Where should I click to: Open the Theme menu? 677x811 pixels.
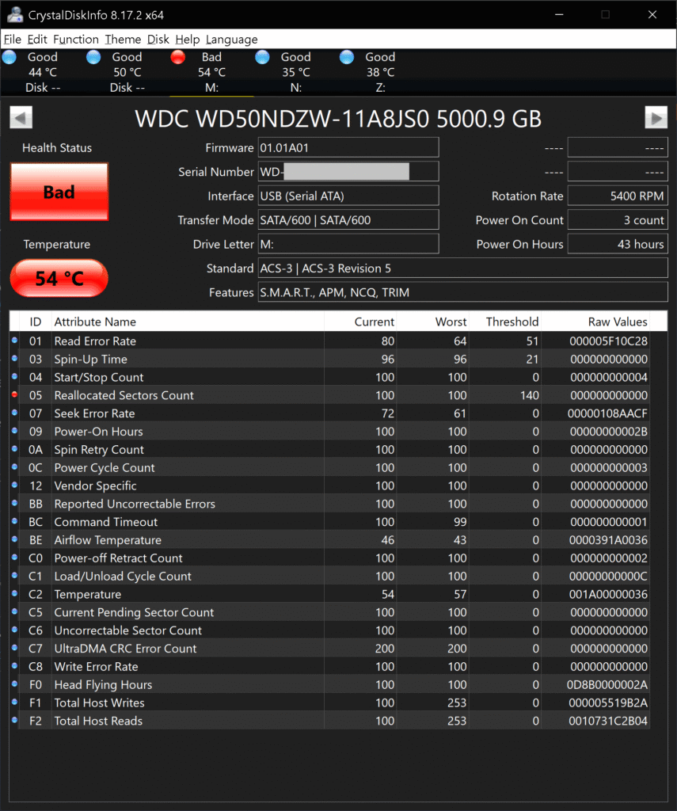pyautogui.click(x=123, y=40)
